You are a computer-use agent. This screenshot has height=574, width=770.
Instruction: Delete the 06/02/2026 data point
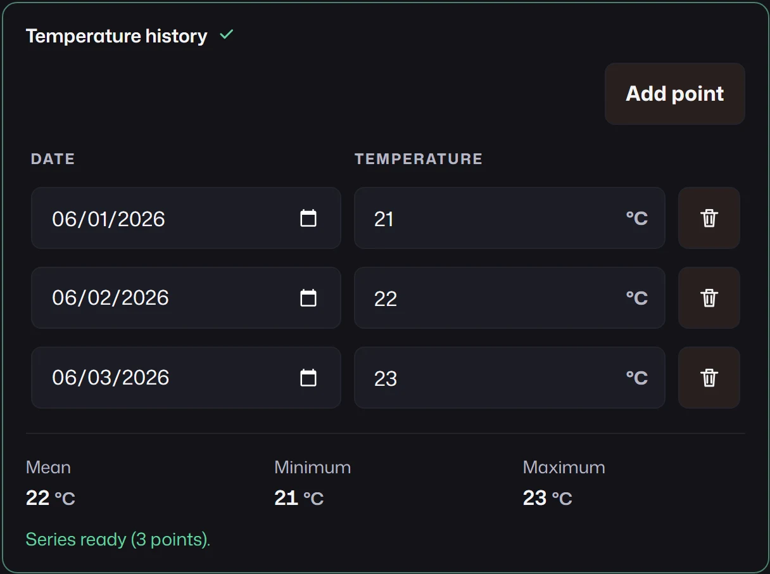[x=709, y=298]
